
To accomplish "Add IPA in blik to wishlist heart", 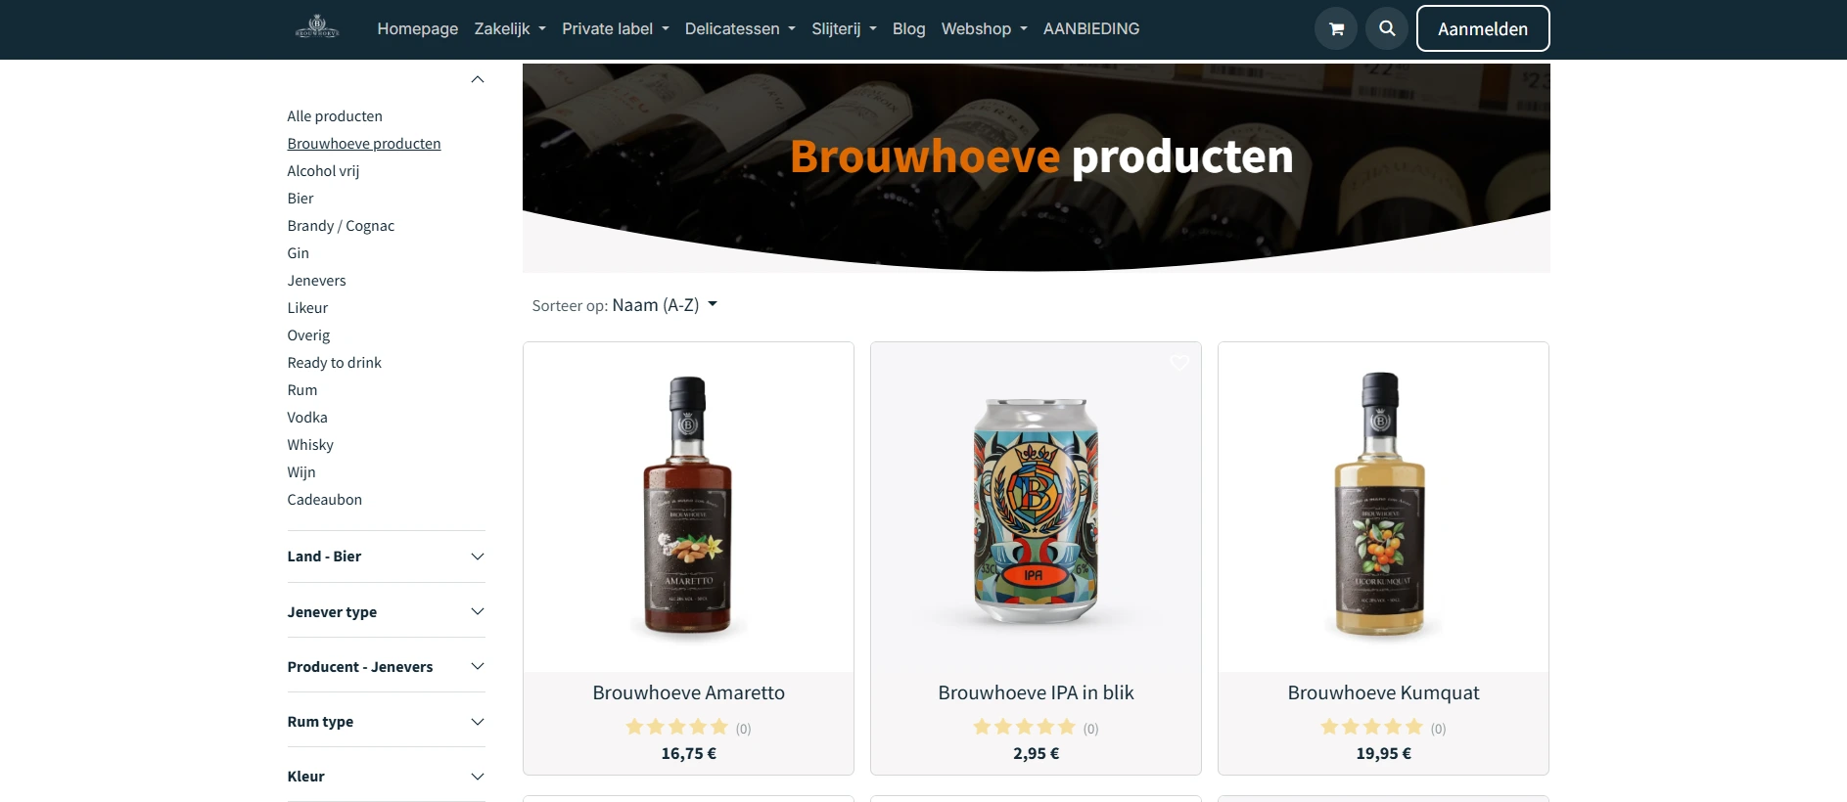I will coord(1179,363).
